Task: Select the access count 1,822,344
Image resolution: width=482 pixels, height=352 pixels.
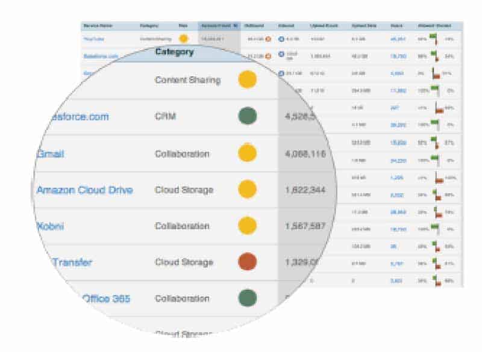Action: [x=305, y=190]
